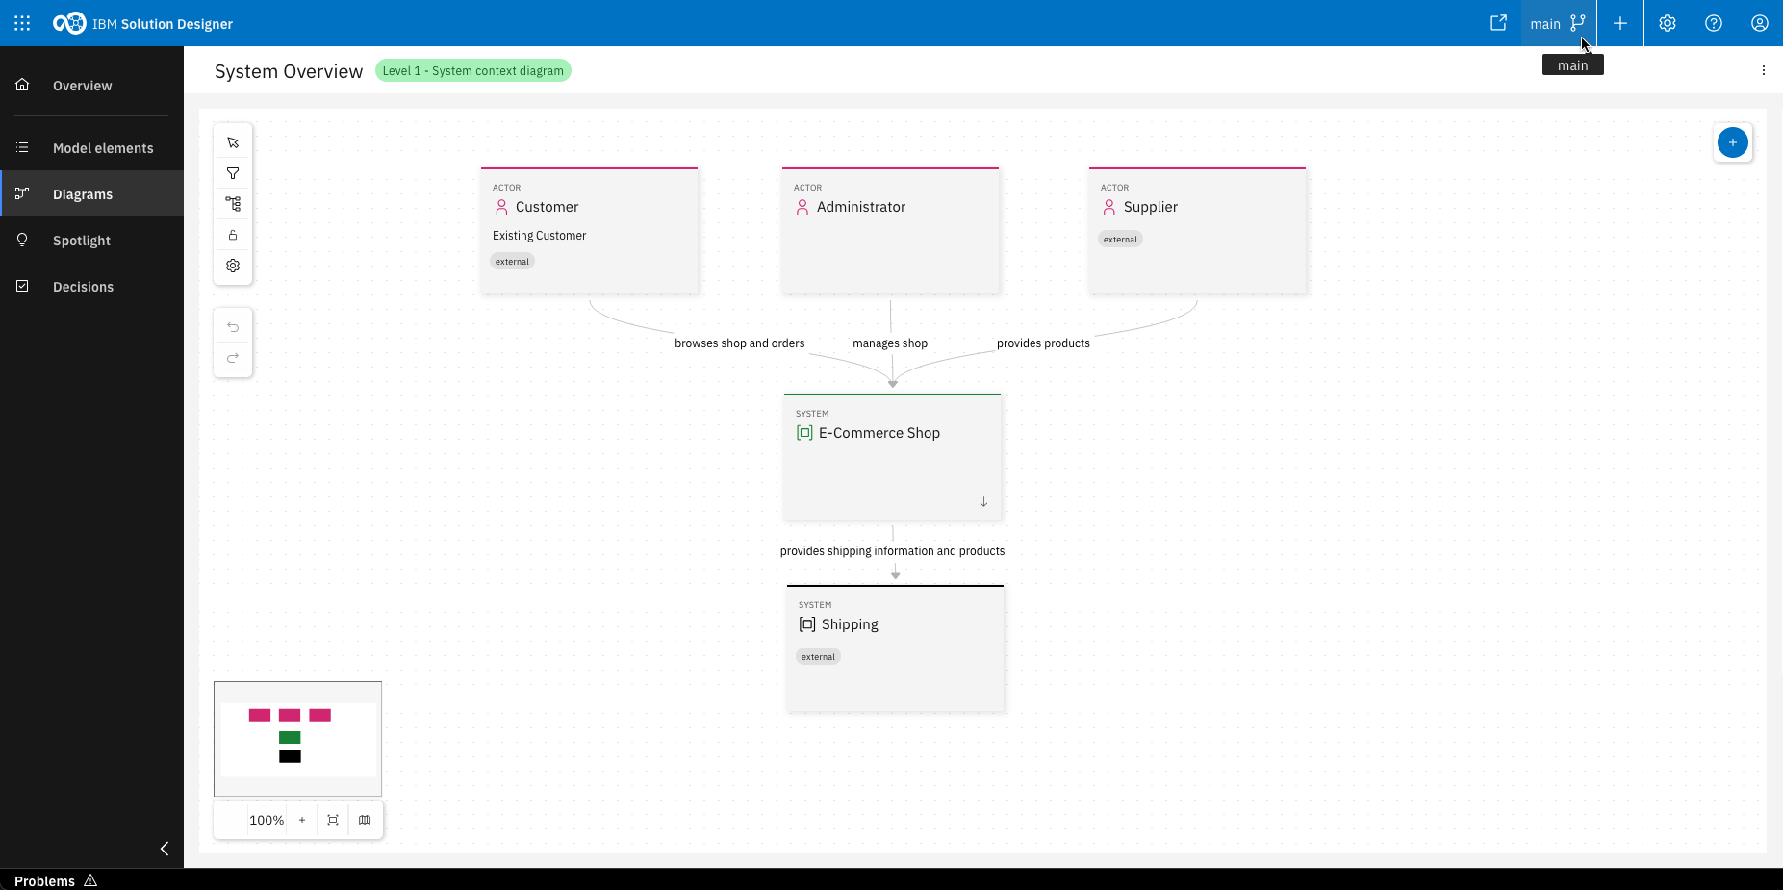Screen dimensions: 1783x890
Task: Open the main branch selector
Action: (x=1558, y=23)
